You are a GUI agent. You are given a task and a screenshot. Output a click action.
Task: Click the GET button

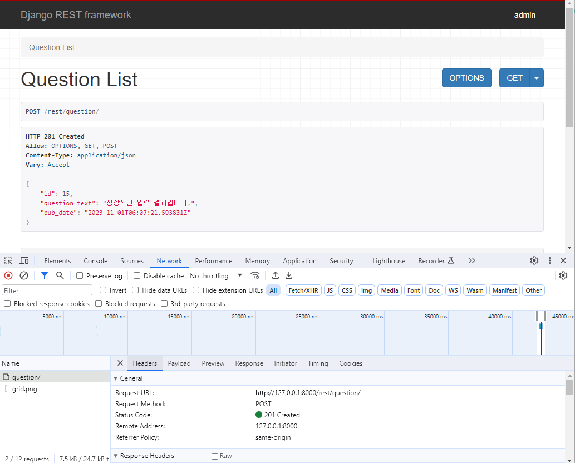pyautogui.click(x=514, y=78)
